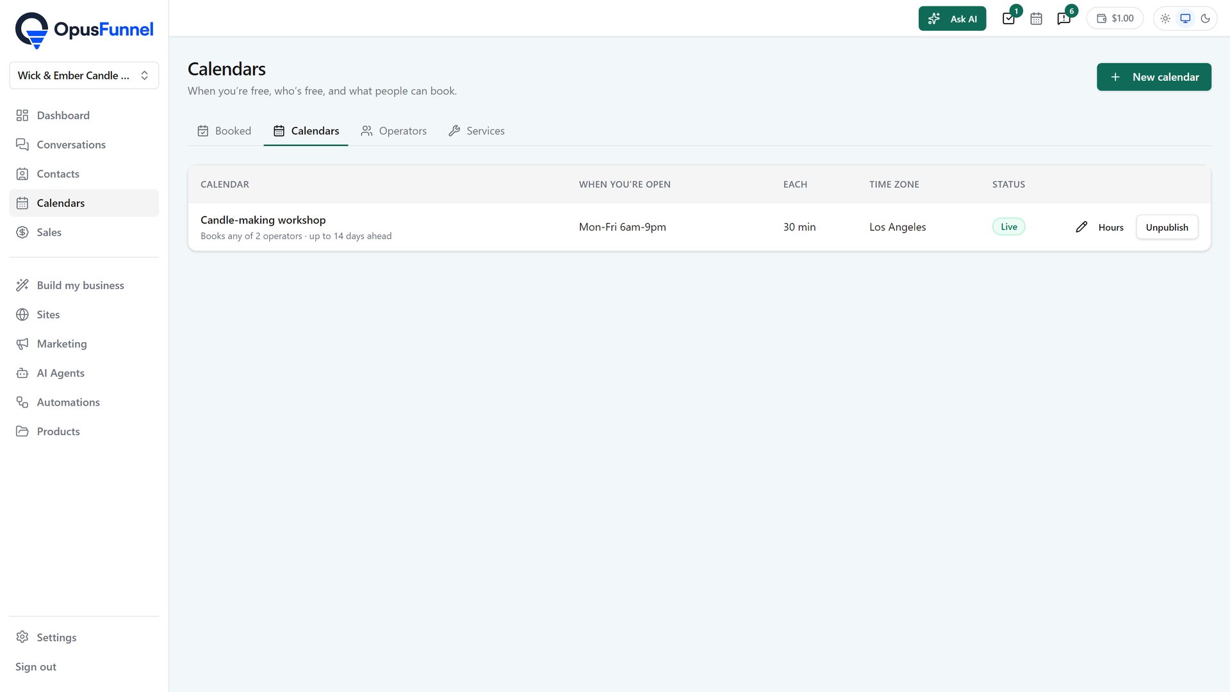Screen dimensions: 1230x692
Task: Click the calendar icon in the top bar
Action: coord(1036,19)
